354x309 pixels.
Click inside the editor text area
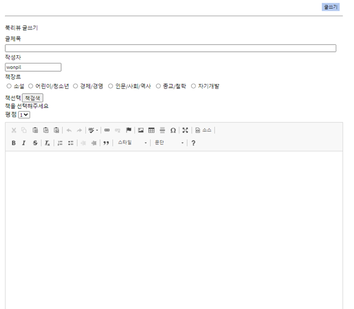click(174, 230)
